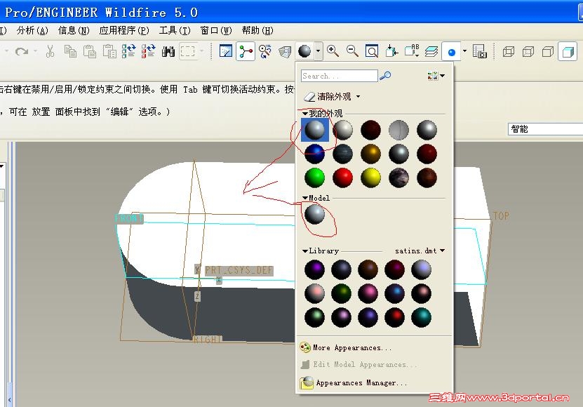Click Edit Model Appearances... option
Viewport: 583px width, 407px height.
(x=358, y=365)
